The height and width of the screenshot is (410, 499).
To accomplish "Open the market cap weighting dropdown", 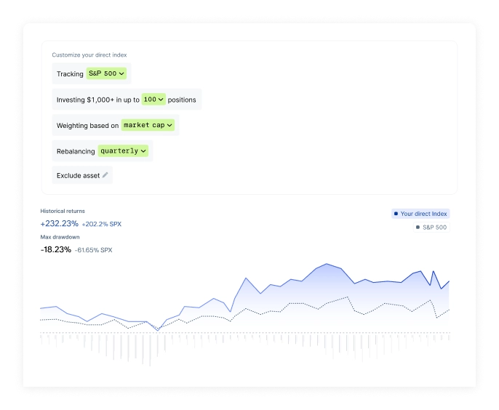I will 148,125.
